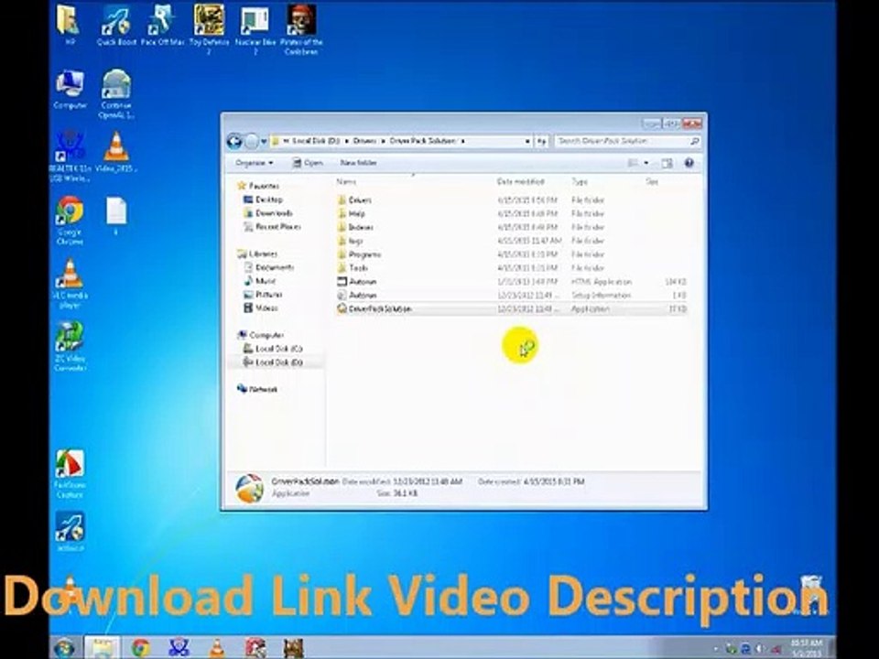879x659 pixels.
Task: Click the Change your view icon
Action: (633, 163)
